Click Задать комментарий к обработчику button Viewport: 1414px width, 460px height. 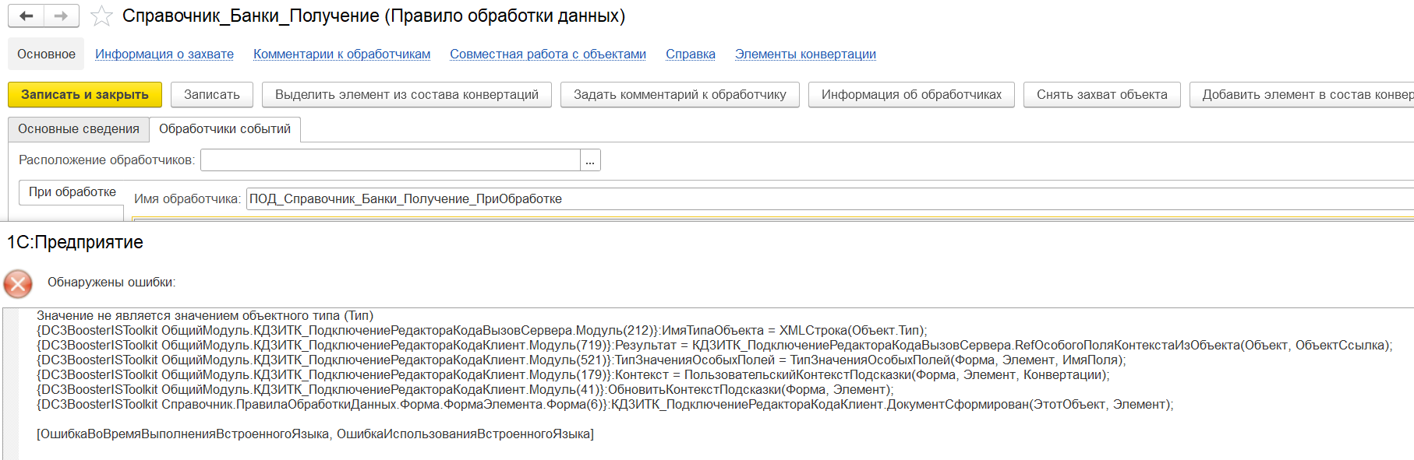click(680, 95)
